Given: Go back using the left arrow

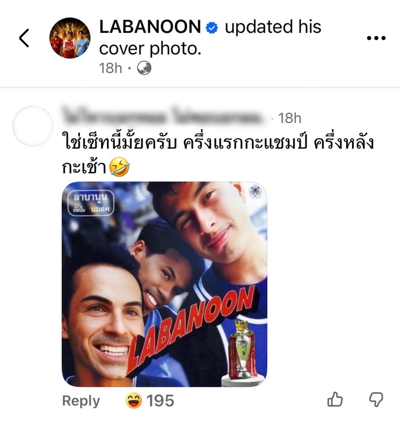Looking at the screenshot, I should click(24, 38).
